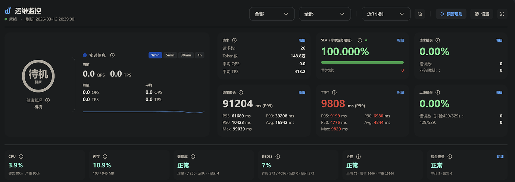Viewport: 515px width, 182px height.
Task: Click info icon beside SLA title
Action: 360,40
